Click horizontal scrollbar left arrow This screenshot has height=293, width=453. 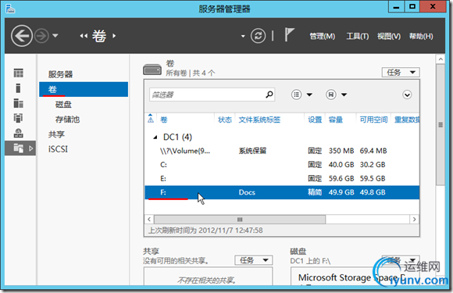point(149,220)
